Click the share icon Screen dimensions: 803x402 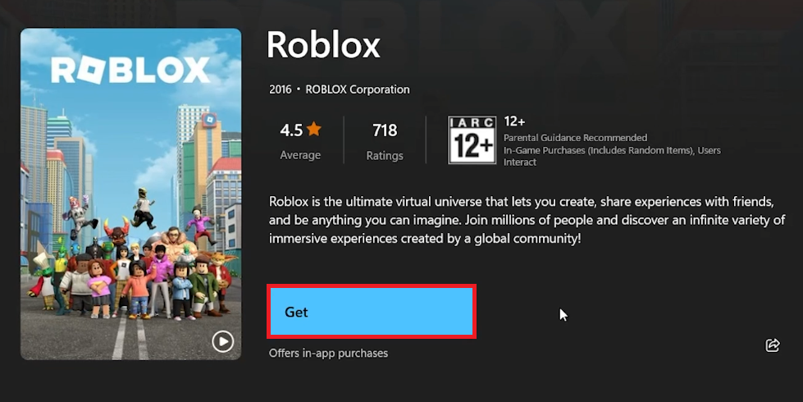coord(772,345)
